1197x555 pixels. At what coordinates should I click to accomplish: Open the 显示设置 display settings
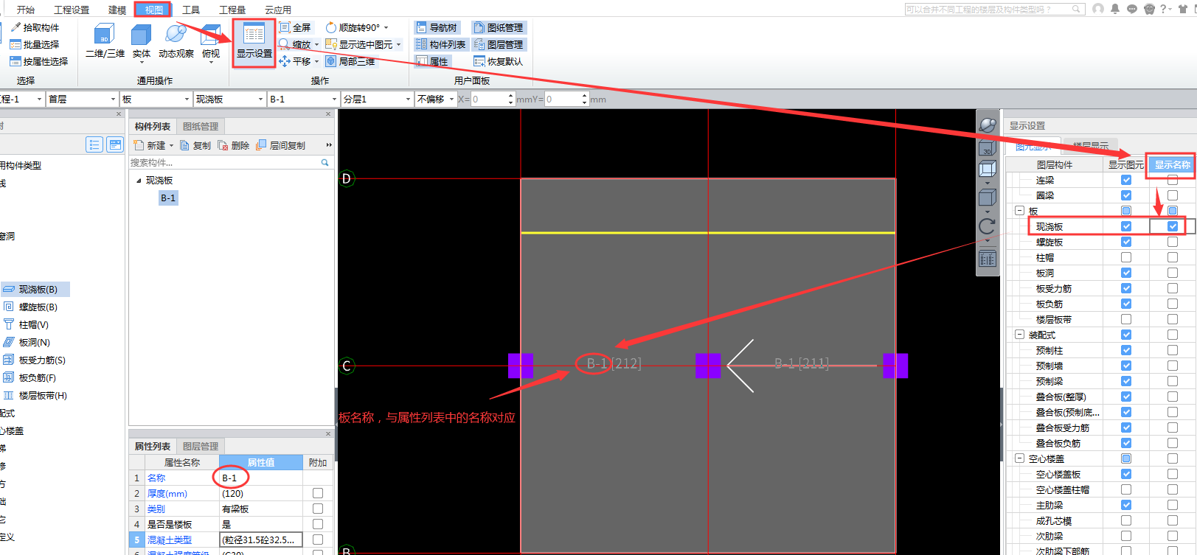(254, 43)
